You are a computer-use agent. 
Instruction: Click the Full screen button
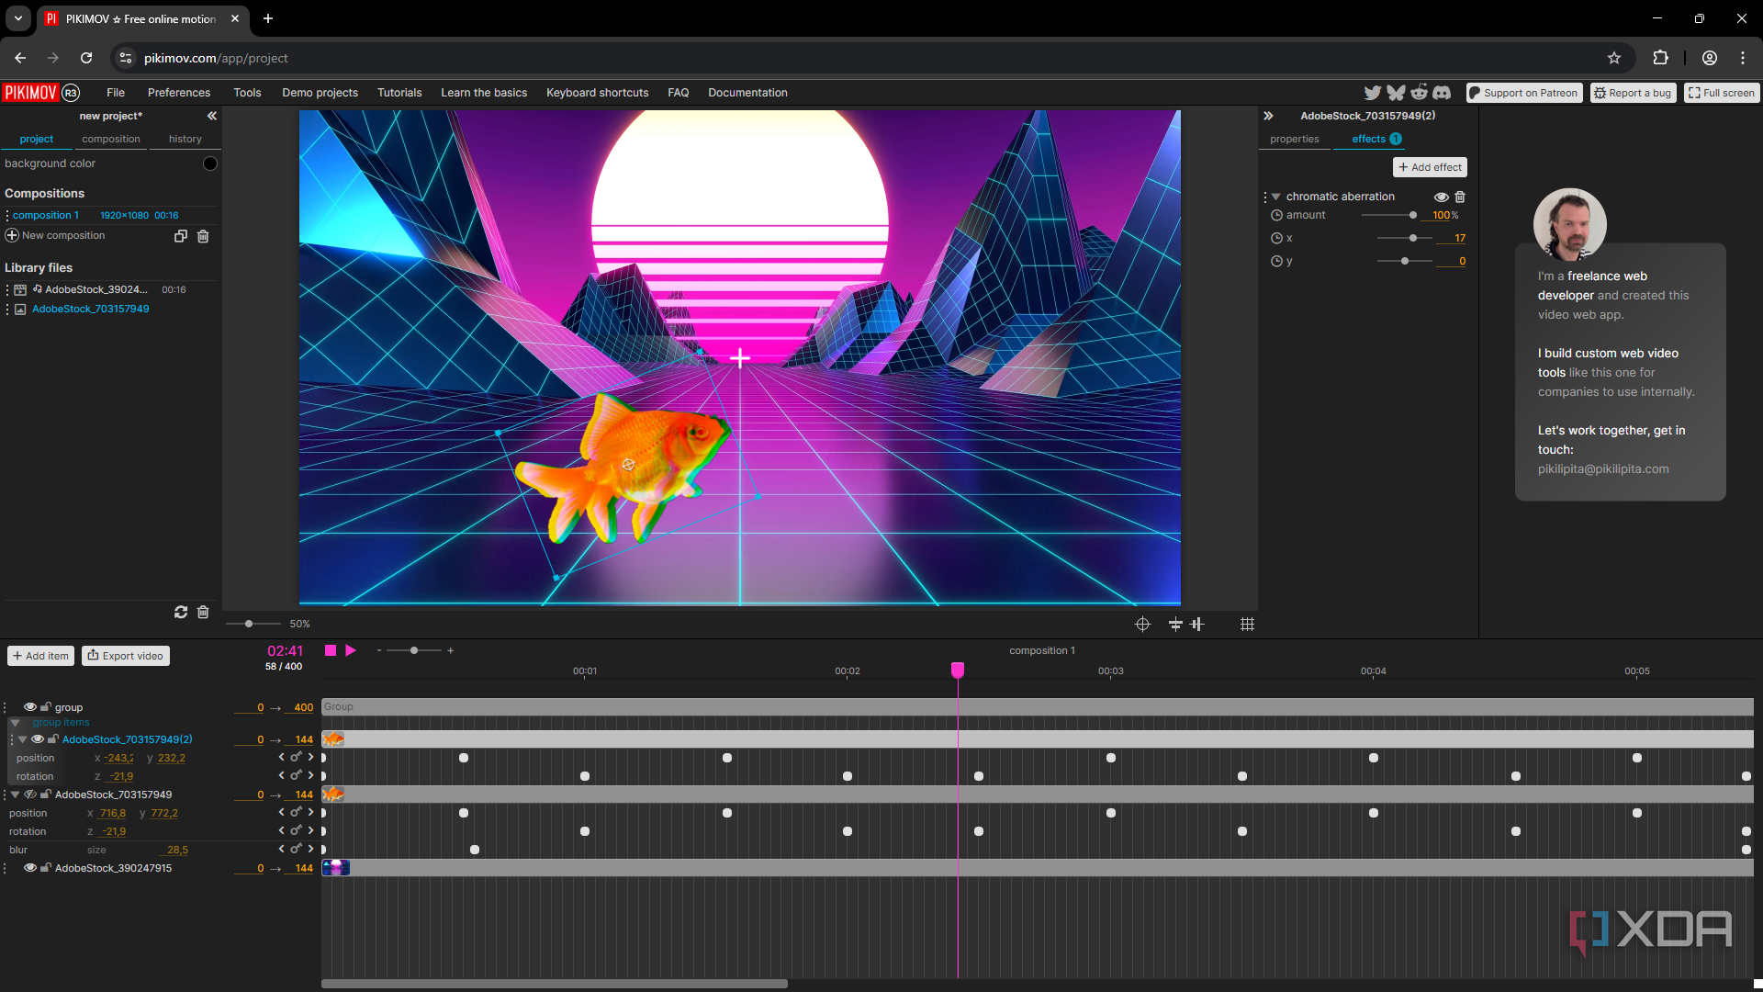(1722, 93)
